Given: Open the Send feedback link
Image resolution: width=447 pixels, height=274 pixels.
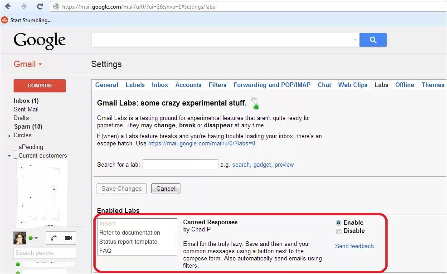Looking at the screenshot, I should point(355,246).
